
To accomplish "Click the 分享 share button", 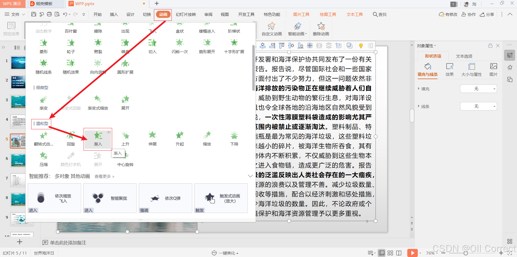I will pos(487,15).
